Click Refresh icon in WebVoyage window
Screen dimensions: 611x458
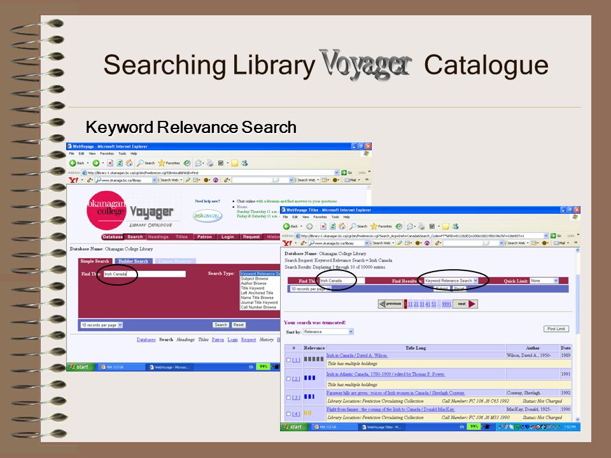120,163
